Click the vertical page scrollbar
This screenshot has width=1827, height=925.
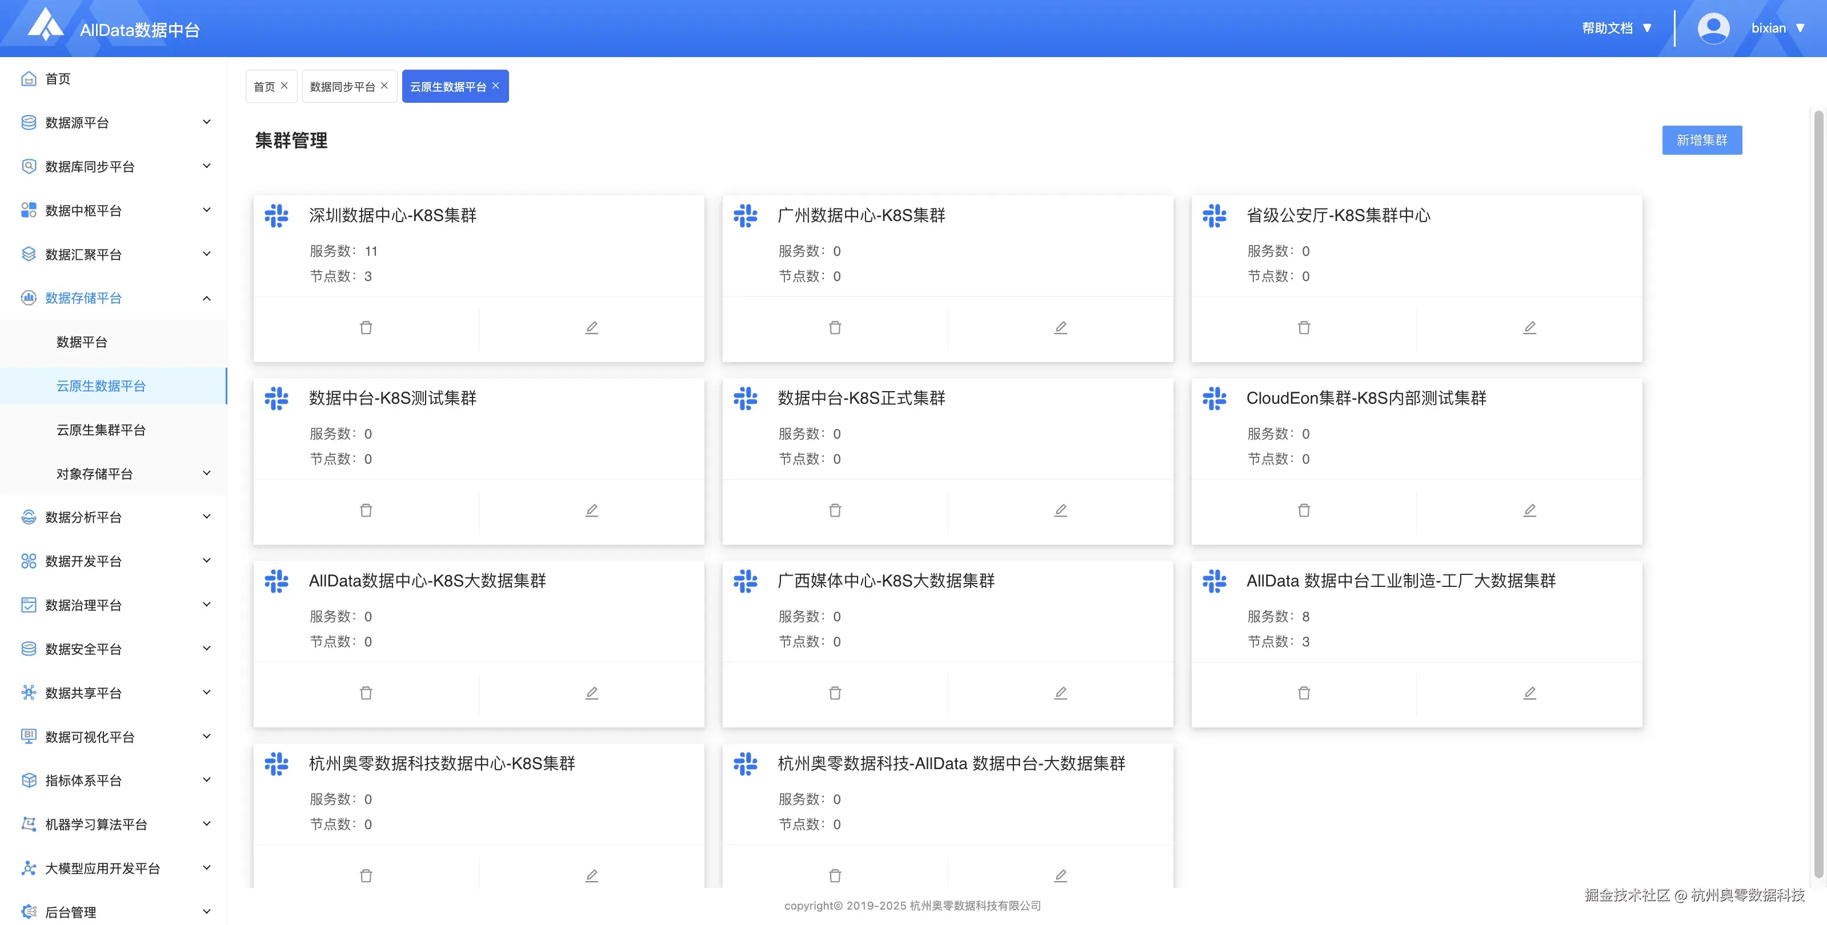coord(1818,496)
